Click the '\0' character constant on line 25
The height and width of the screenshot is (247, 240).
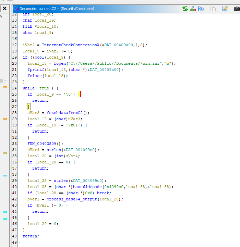tap(68, 94)
